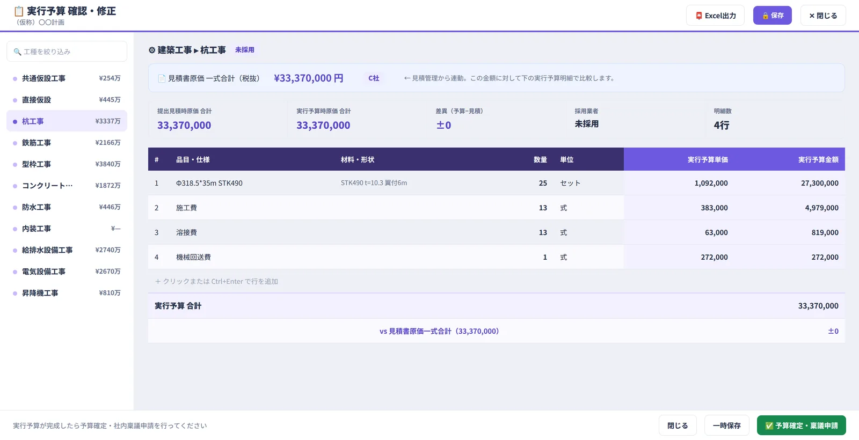Submit with 予算確定・稟議申請

(802, 426)
